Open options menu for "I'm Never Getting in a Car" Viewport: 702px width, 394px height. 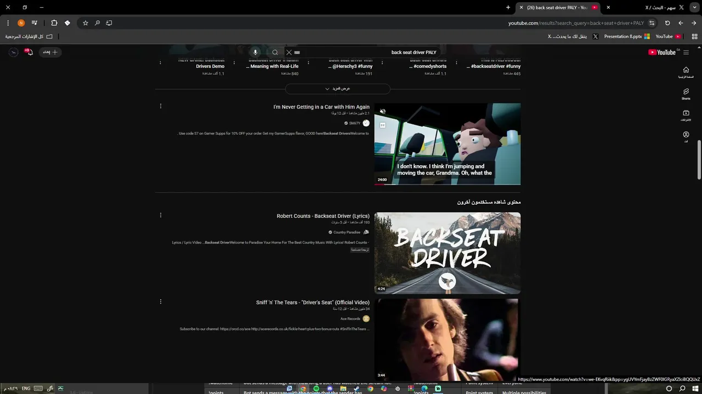click(x=161, y=106)
